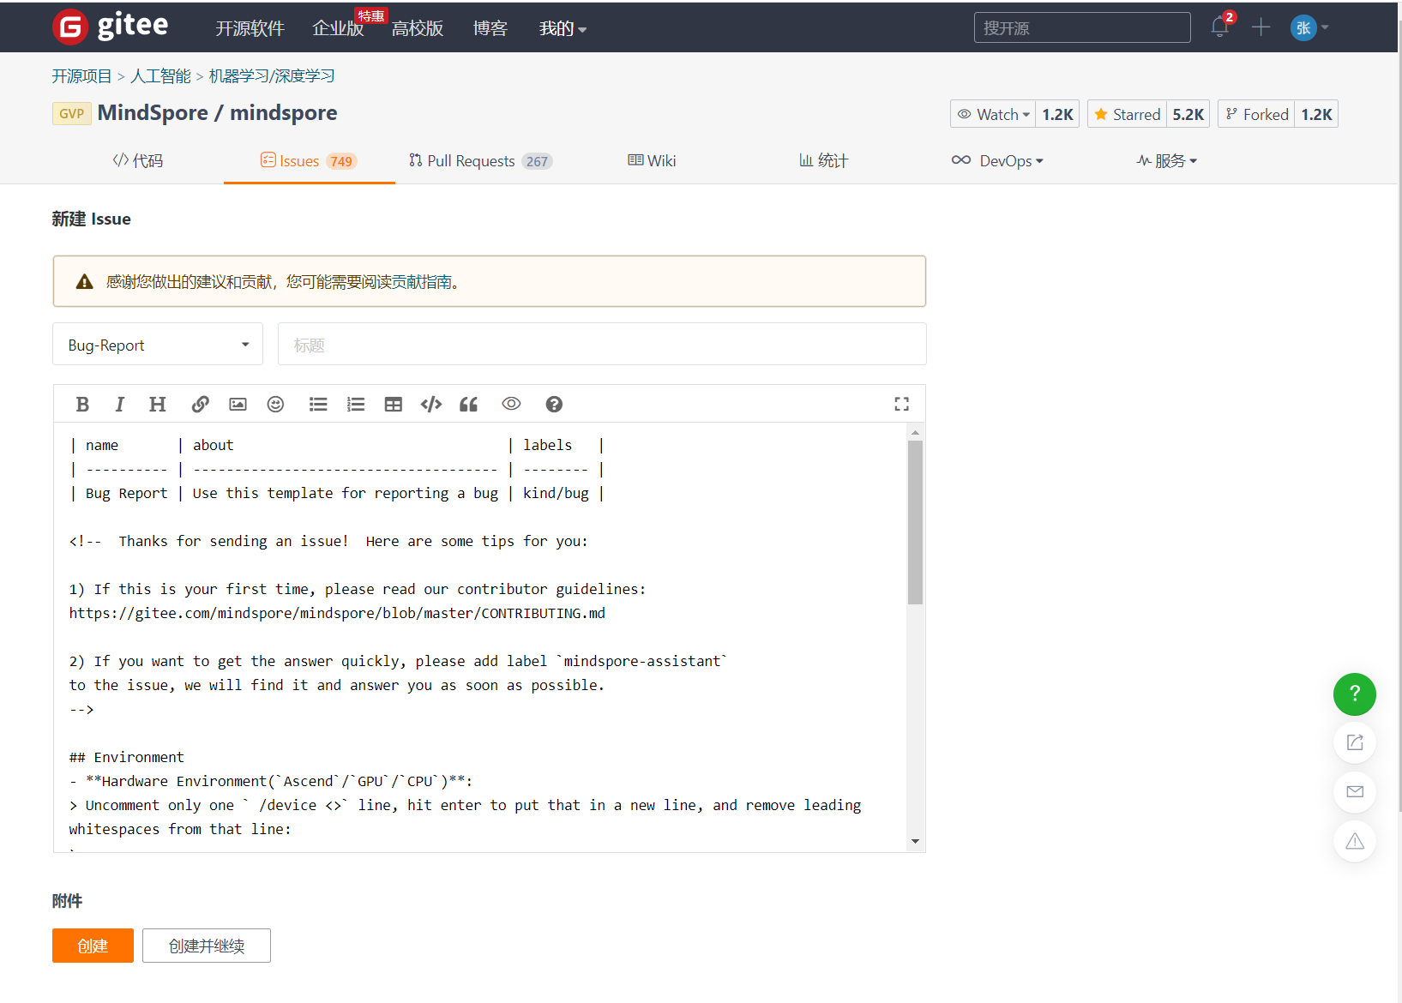Apply bold formatting in editor
Viewport: 1402px width, 1003px height.
82,404
